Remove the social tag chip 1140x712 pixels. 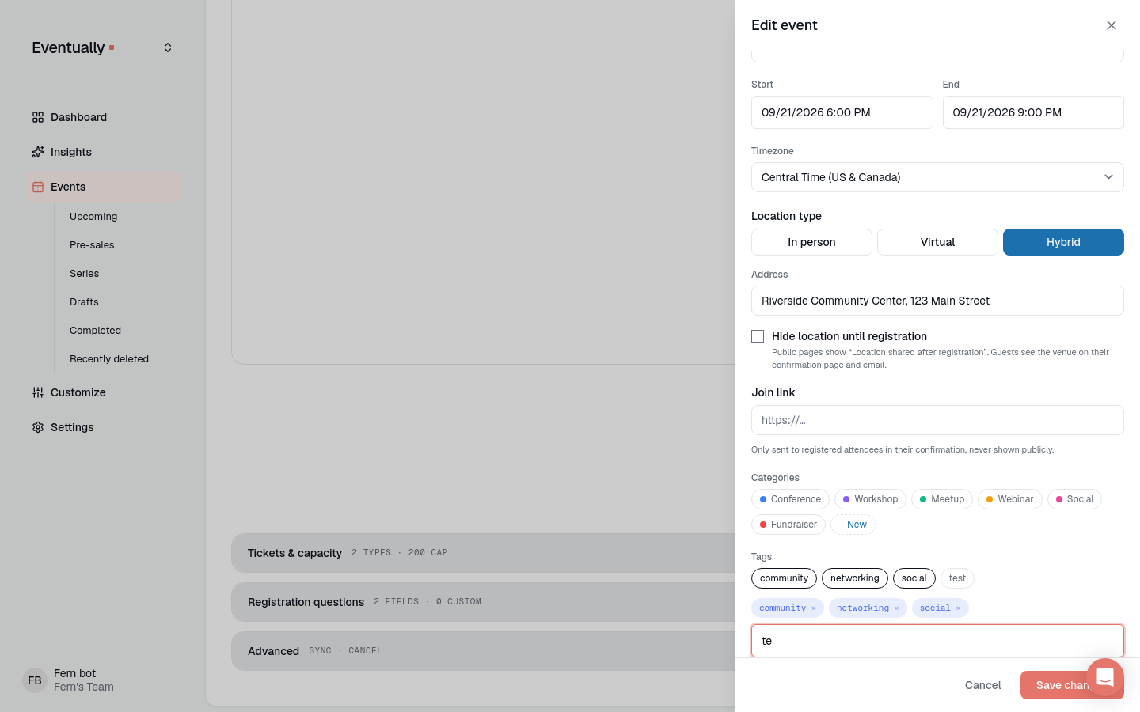958,608
